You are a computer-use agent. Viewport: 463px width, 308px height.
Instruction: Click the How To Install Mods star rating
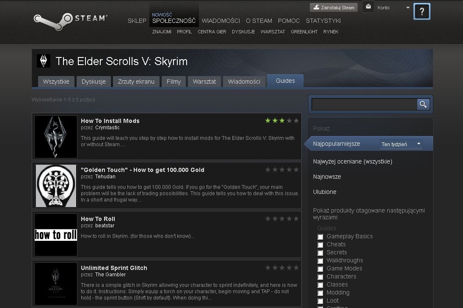click(282, 120)
